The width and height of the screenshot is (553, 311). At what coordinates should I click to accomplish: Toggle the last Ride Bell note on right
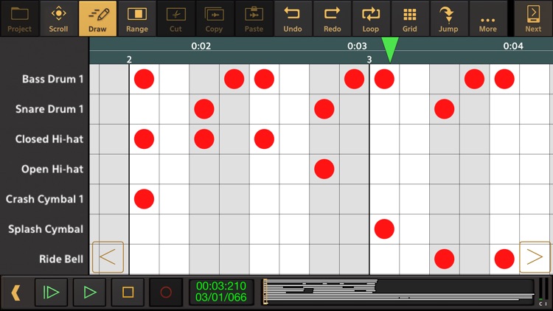click(504, 259)
